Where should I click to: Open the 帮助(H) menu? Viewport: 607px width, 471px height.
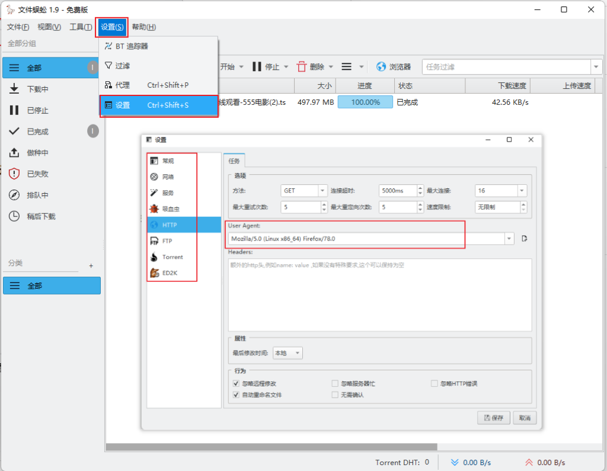pyautogui.click(x=144, y=27)
